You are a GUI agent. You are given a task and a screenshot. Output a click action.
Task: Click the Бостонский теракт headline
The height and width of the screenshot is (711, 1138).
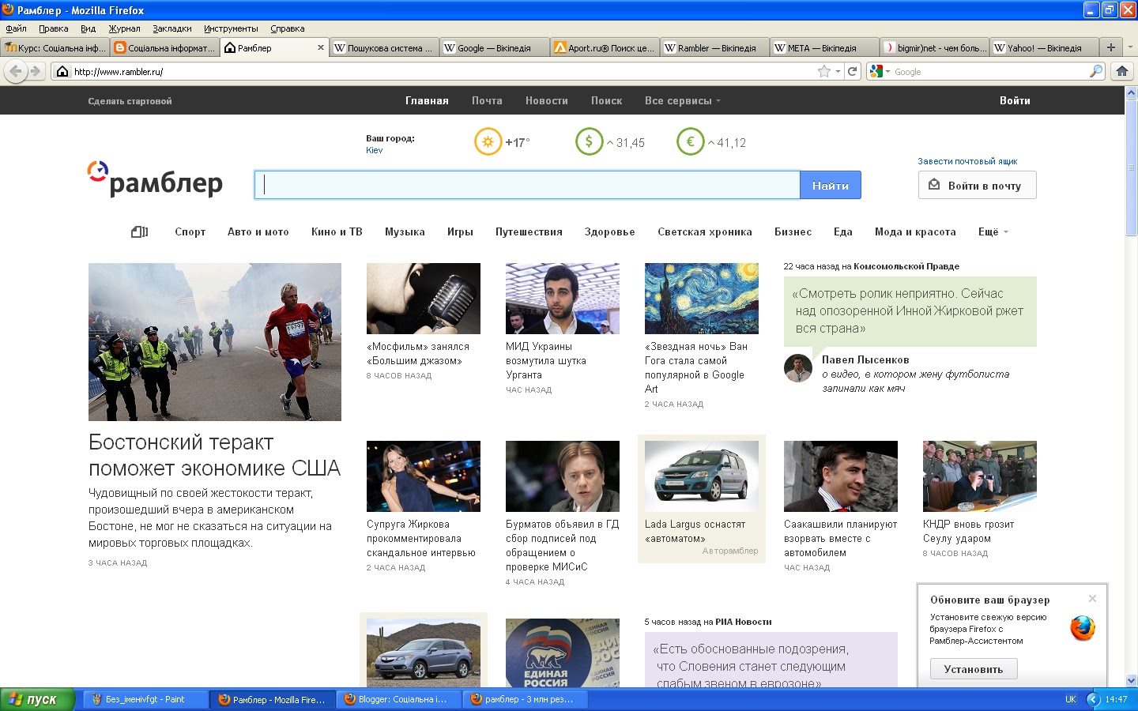point(214,455)
